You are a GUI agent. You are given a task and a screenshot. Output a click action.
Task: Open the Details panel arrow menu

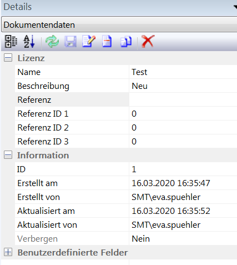pyautogui.click(x=235, y=7)
